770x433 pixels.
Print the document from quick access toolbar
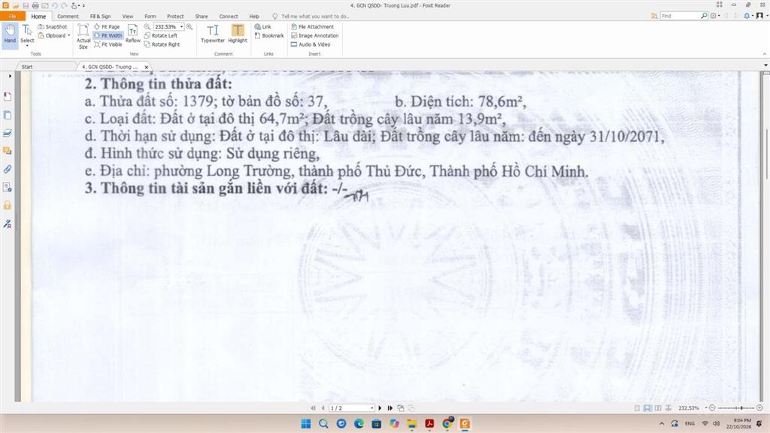pos(35,5)
